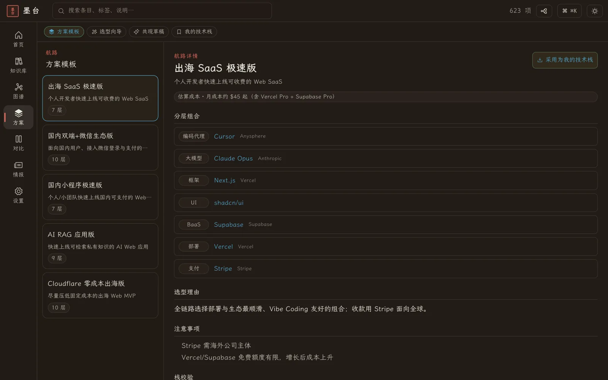Switch to the 共现草稿 tab

coord(149,32)
